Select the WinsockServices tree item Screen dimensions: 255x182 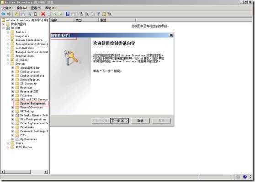32,107
